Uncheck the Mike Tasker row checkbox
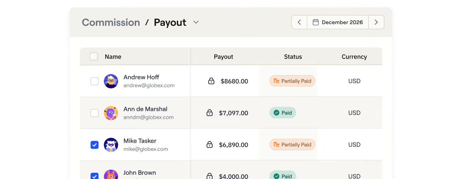 coord(95,145)
